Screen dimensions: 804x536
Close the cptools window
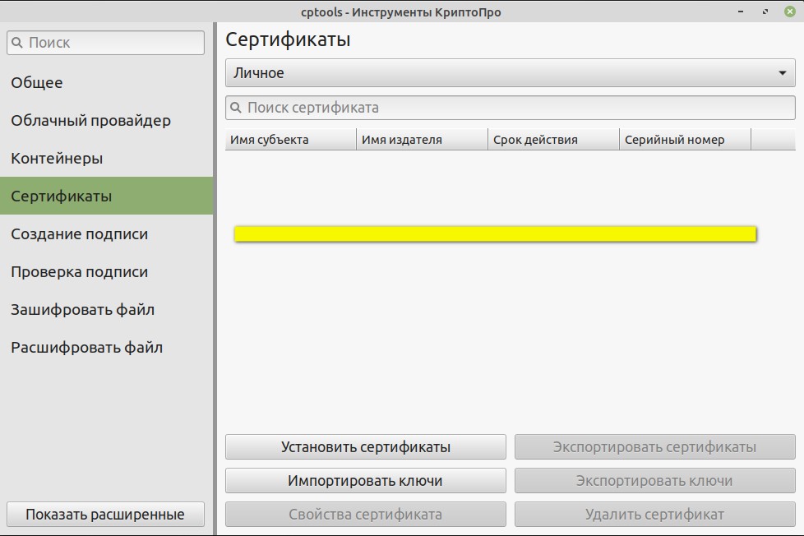pyautogui.click(x=790, y=12)
